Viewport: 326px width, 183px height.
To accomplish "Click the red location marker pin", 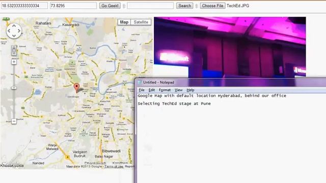I will coord(76,88).
